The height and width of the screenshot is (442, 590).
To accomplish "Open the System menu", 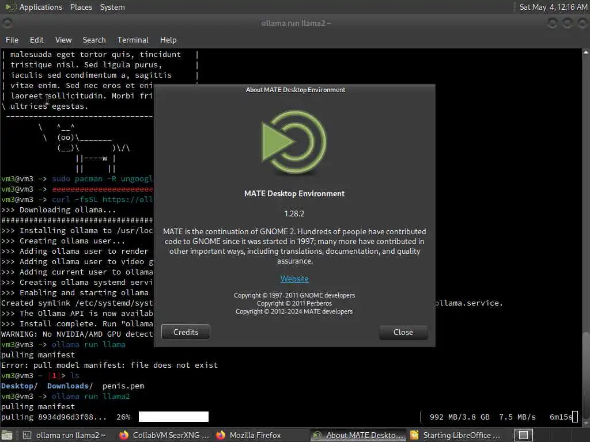I will 112,7.
